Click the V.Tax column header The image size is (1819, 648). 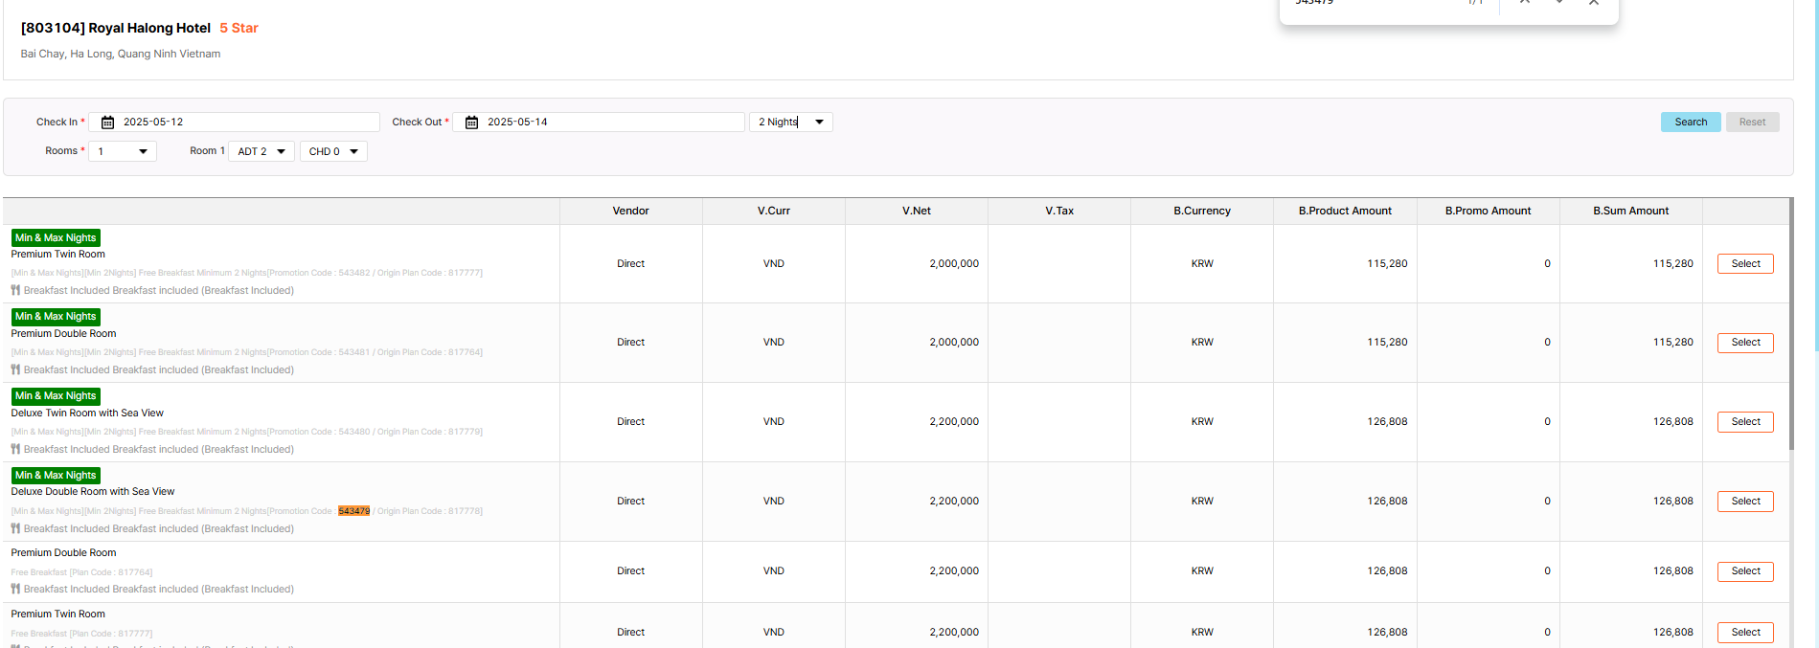(x=1059, y=212)
